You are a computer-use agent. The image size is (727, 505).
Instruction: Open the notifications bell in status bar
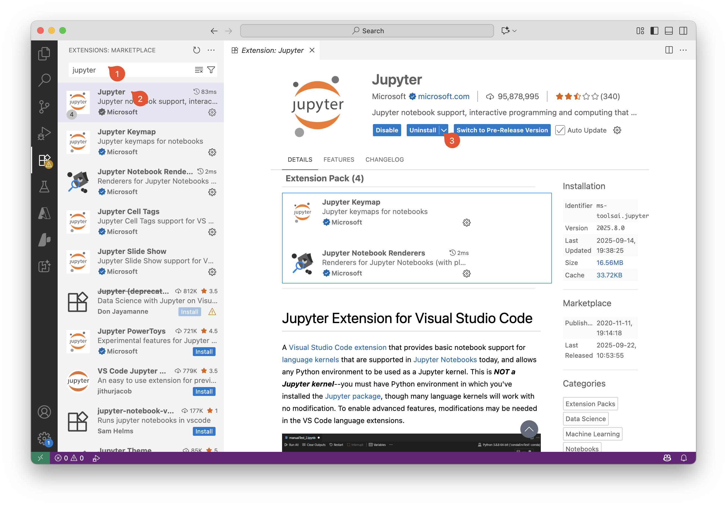[684, 458]
